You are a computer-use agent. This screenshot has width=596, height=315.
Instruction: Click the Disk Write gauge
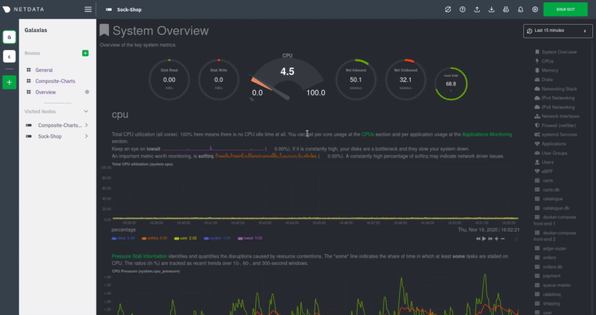click(219, 80)
